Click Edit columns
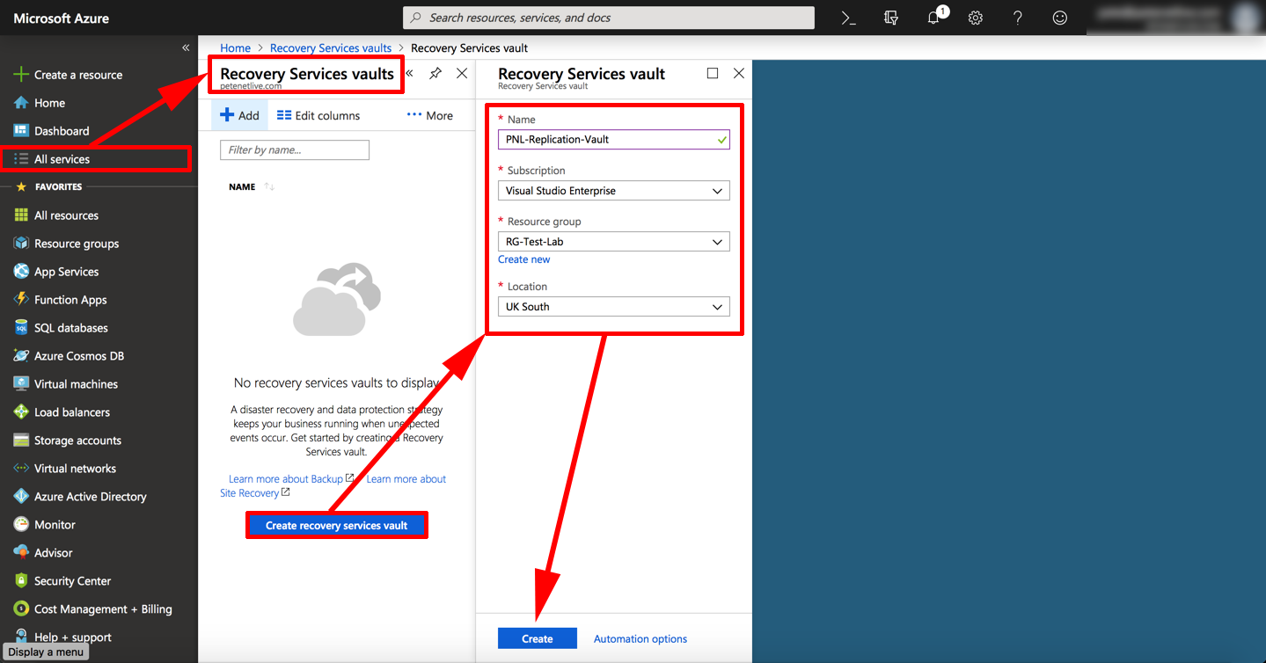The image size is (1266, 663). pyautogui.click(x=318, y=115)
